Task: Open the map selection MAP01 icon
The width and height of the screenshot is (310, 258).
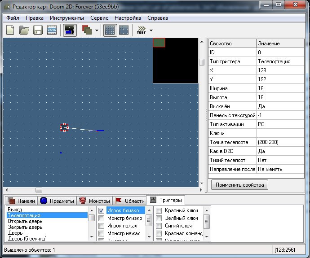Action: (52, 30)
